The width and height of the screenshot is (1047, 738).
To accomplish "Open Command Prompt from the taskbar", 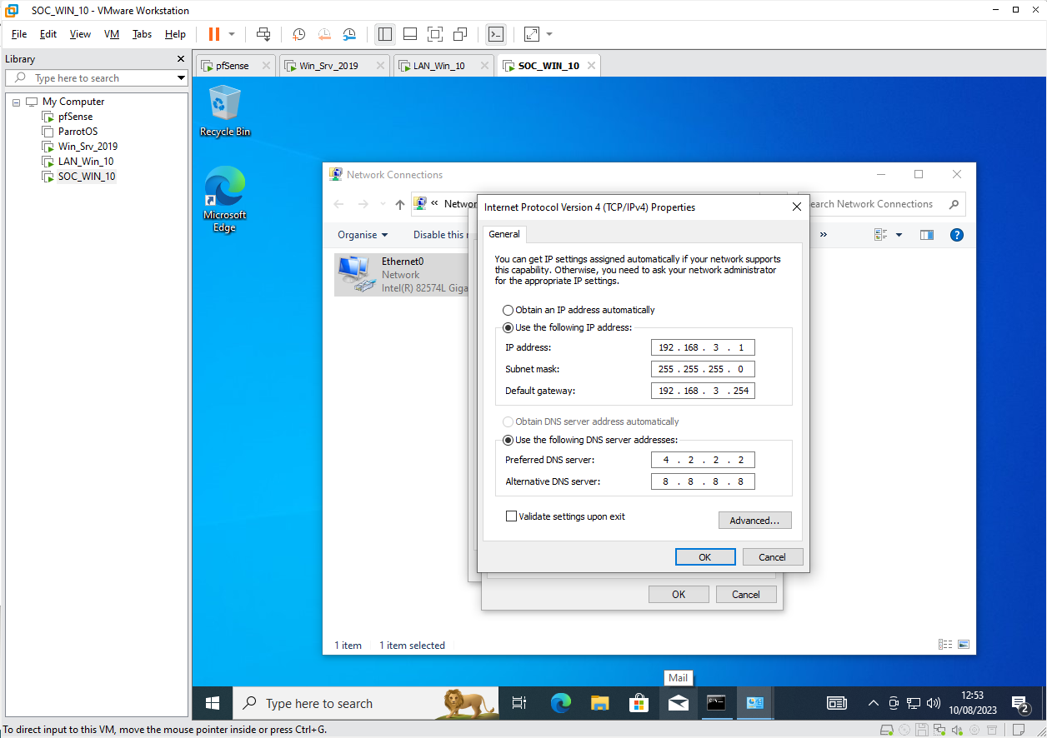I will point(716,704).
